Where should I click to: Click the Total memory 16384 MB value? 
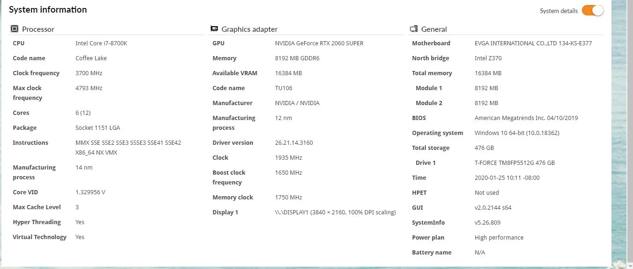click(x=488, y=73)
